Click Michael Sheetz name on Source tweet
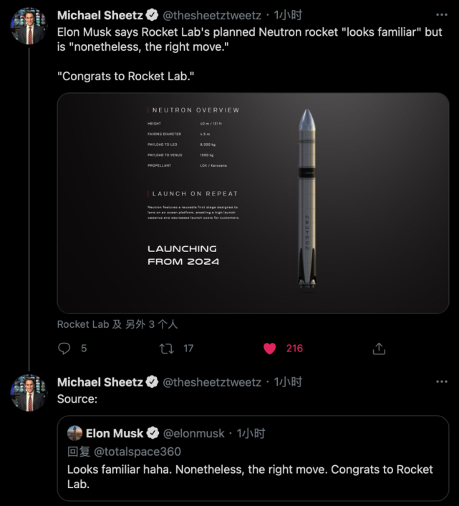Image resolution: width=459 pixels, height=506 pixels. click(x=100, y=382)
